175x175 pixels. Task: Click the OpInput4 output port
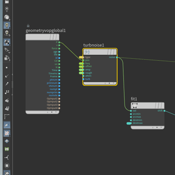(x=59, y=108)
